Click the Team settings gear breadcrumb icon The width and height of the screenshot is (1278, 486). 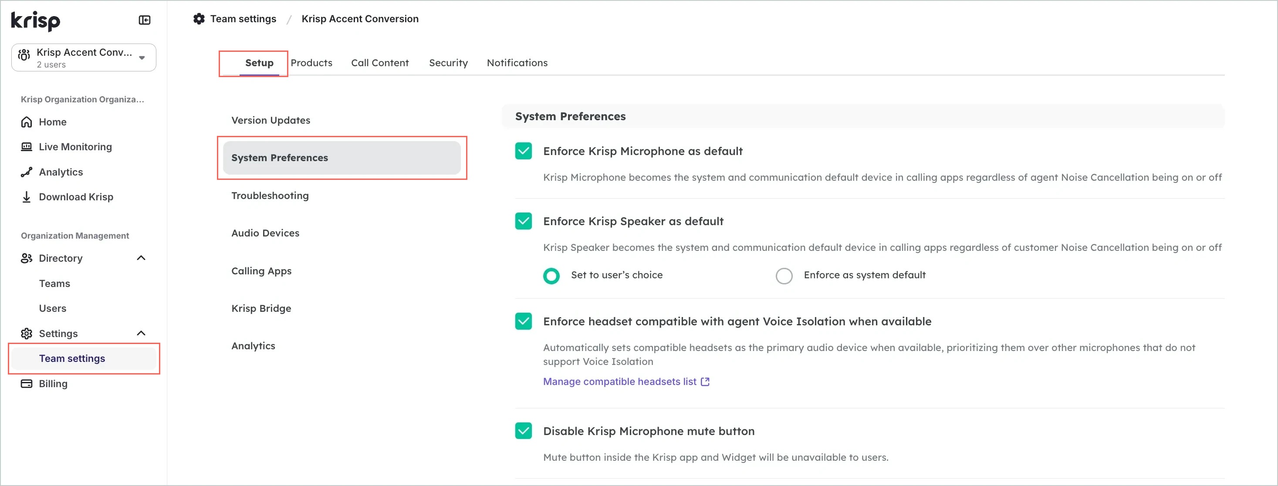199,19
